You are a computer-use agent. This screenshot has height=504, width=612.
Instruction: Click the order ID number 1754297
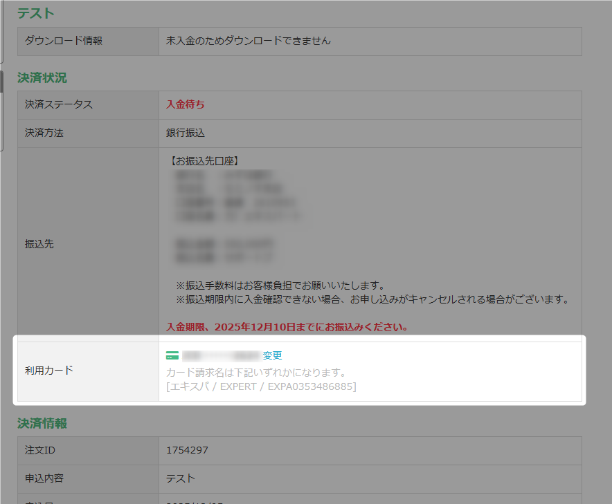tap(187, 451)
